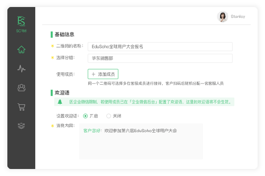The width and height of the screenshot is (265, 176).
Task: Open the shopping cart sidebar icon
Action: [x=21, y=107]
